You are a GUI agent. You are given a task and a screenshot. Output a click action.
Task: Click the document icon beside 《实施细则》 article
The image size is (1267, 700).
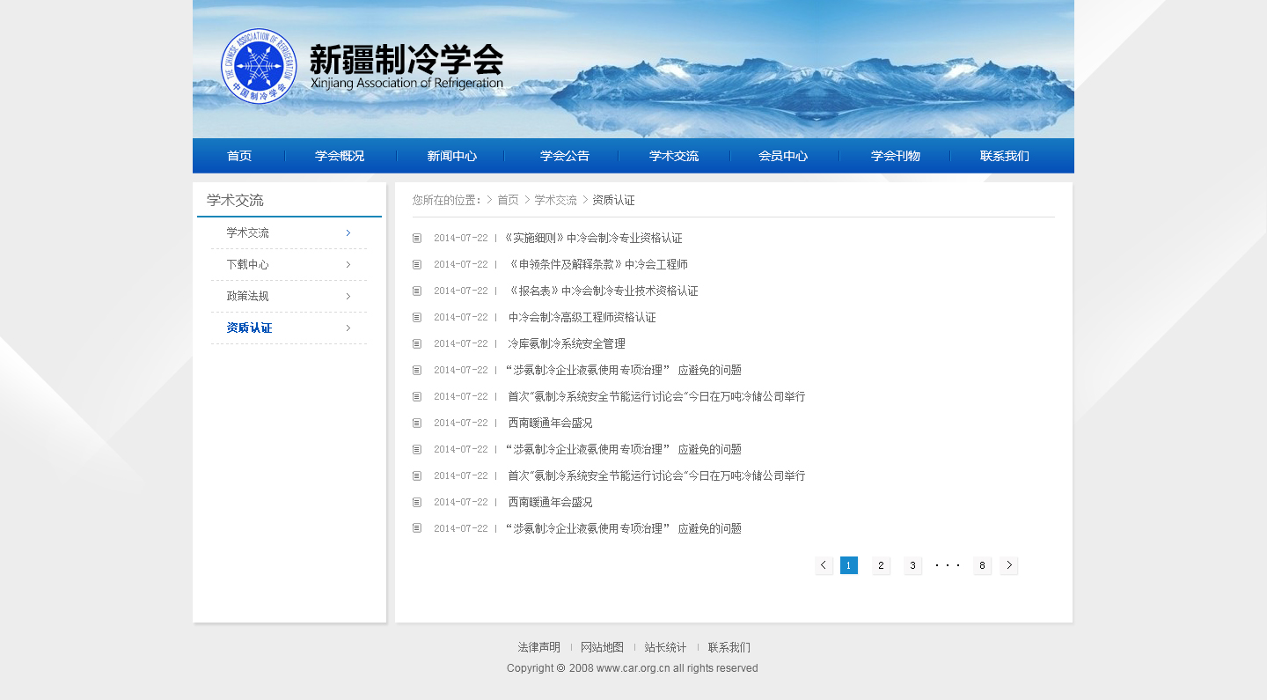[x=417, y=238]
